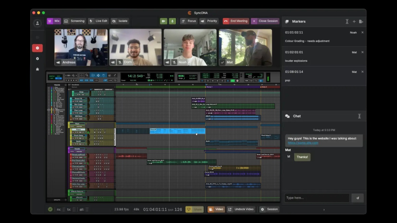End the meeting

pyautogui.click(x=236, y=21)
